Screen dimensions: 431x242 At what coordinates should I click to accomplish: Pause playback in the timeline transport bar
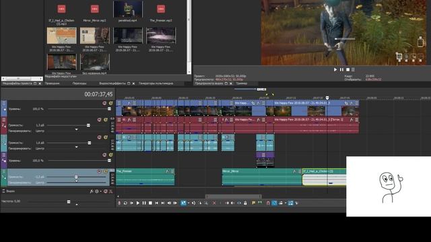(143, 203)
